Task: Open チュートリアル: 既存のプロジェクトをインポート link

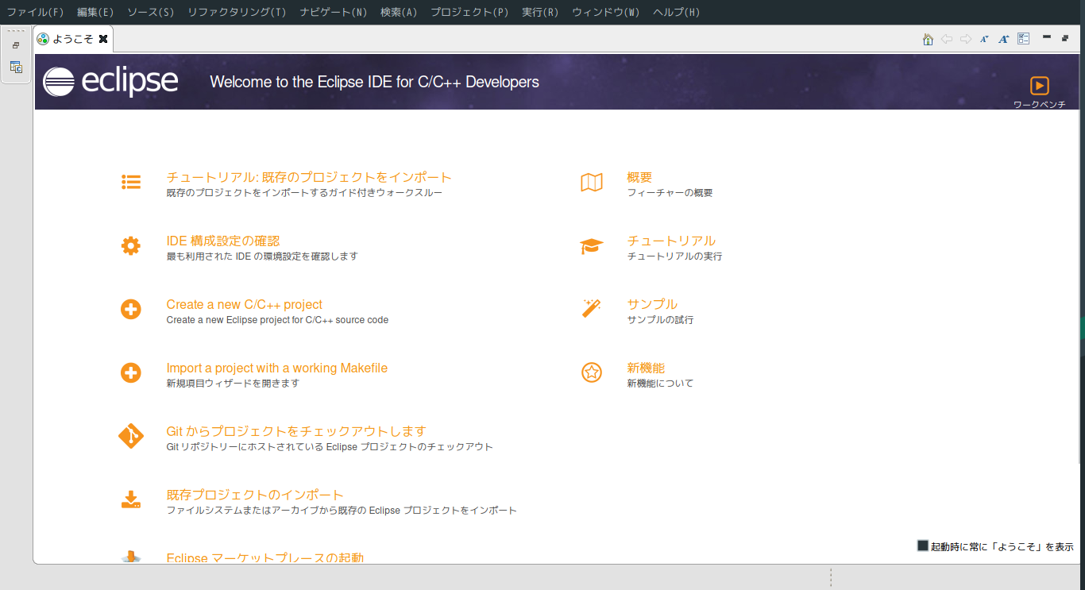Action: click(x=309, y=177)
